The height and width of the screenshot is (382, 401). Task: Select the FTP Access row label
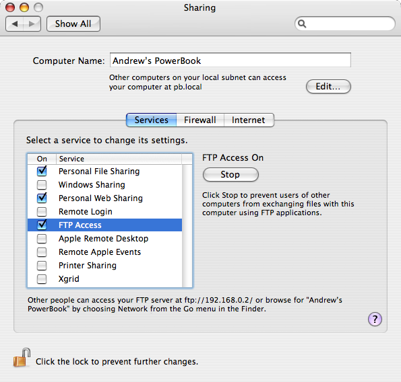click(x=80, y=225)
